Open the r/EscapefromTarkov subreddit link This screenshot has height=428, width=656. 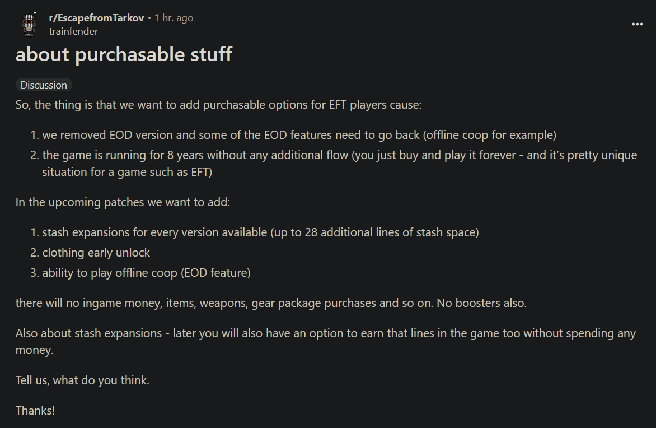96,18
